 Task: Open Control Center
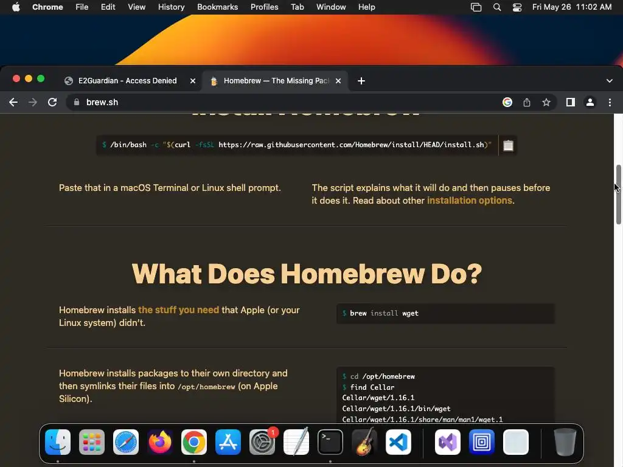[517, 7]
